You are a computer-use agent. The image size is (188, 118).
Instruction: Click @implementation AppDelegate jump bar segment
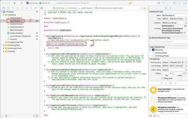coord(109,8)
